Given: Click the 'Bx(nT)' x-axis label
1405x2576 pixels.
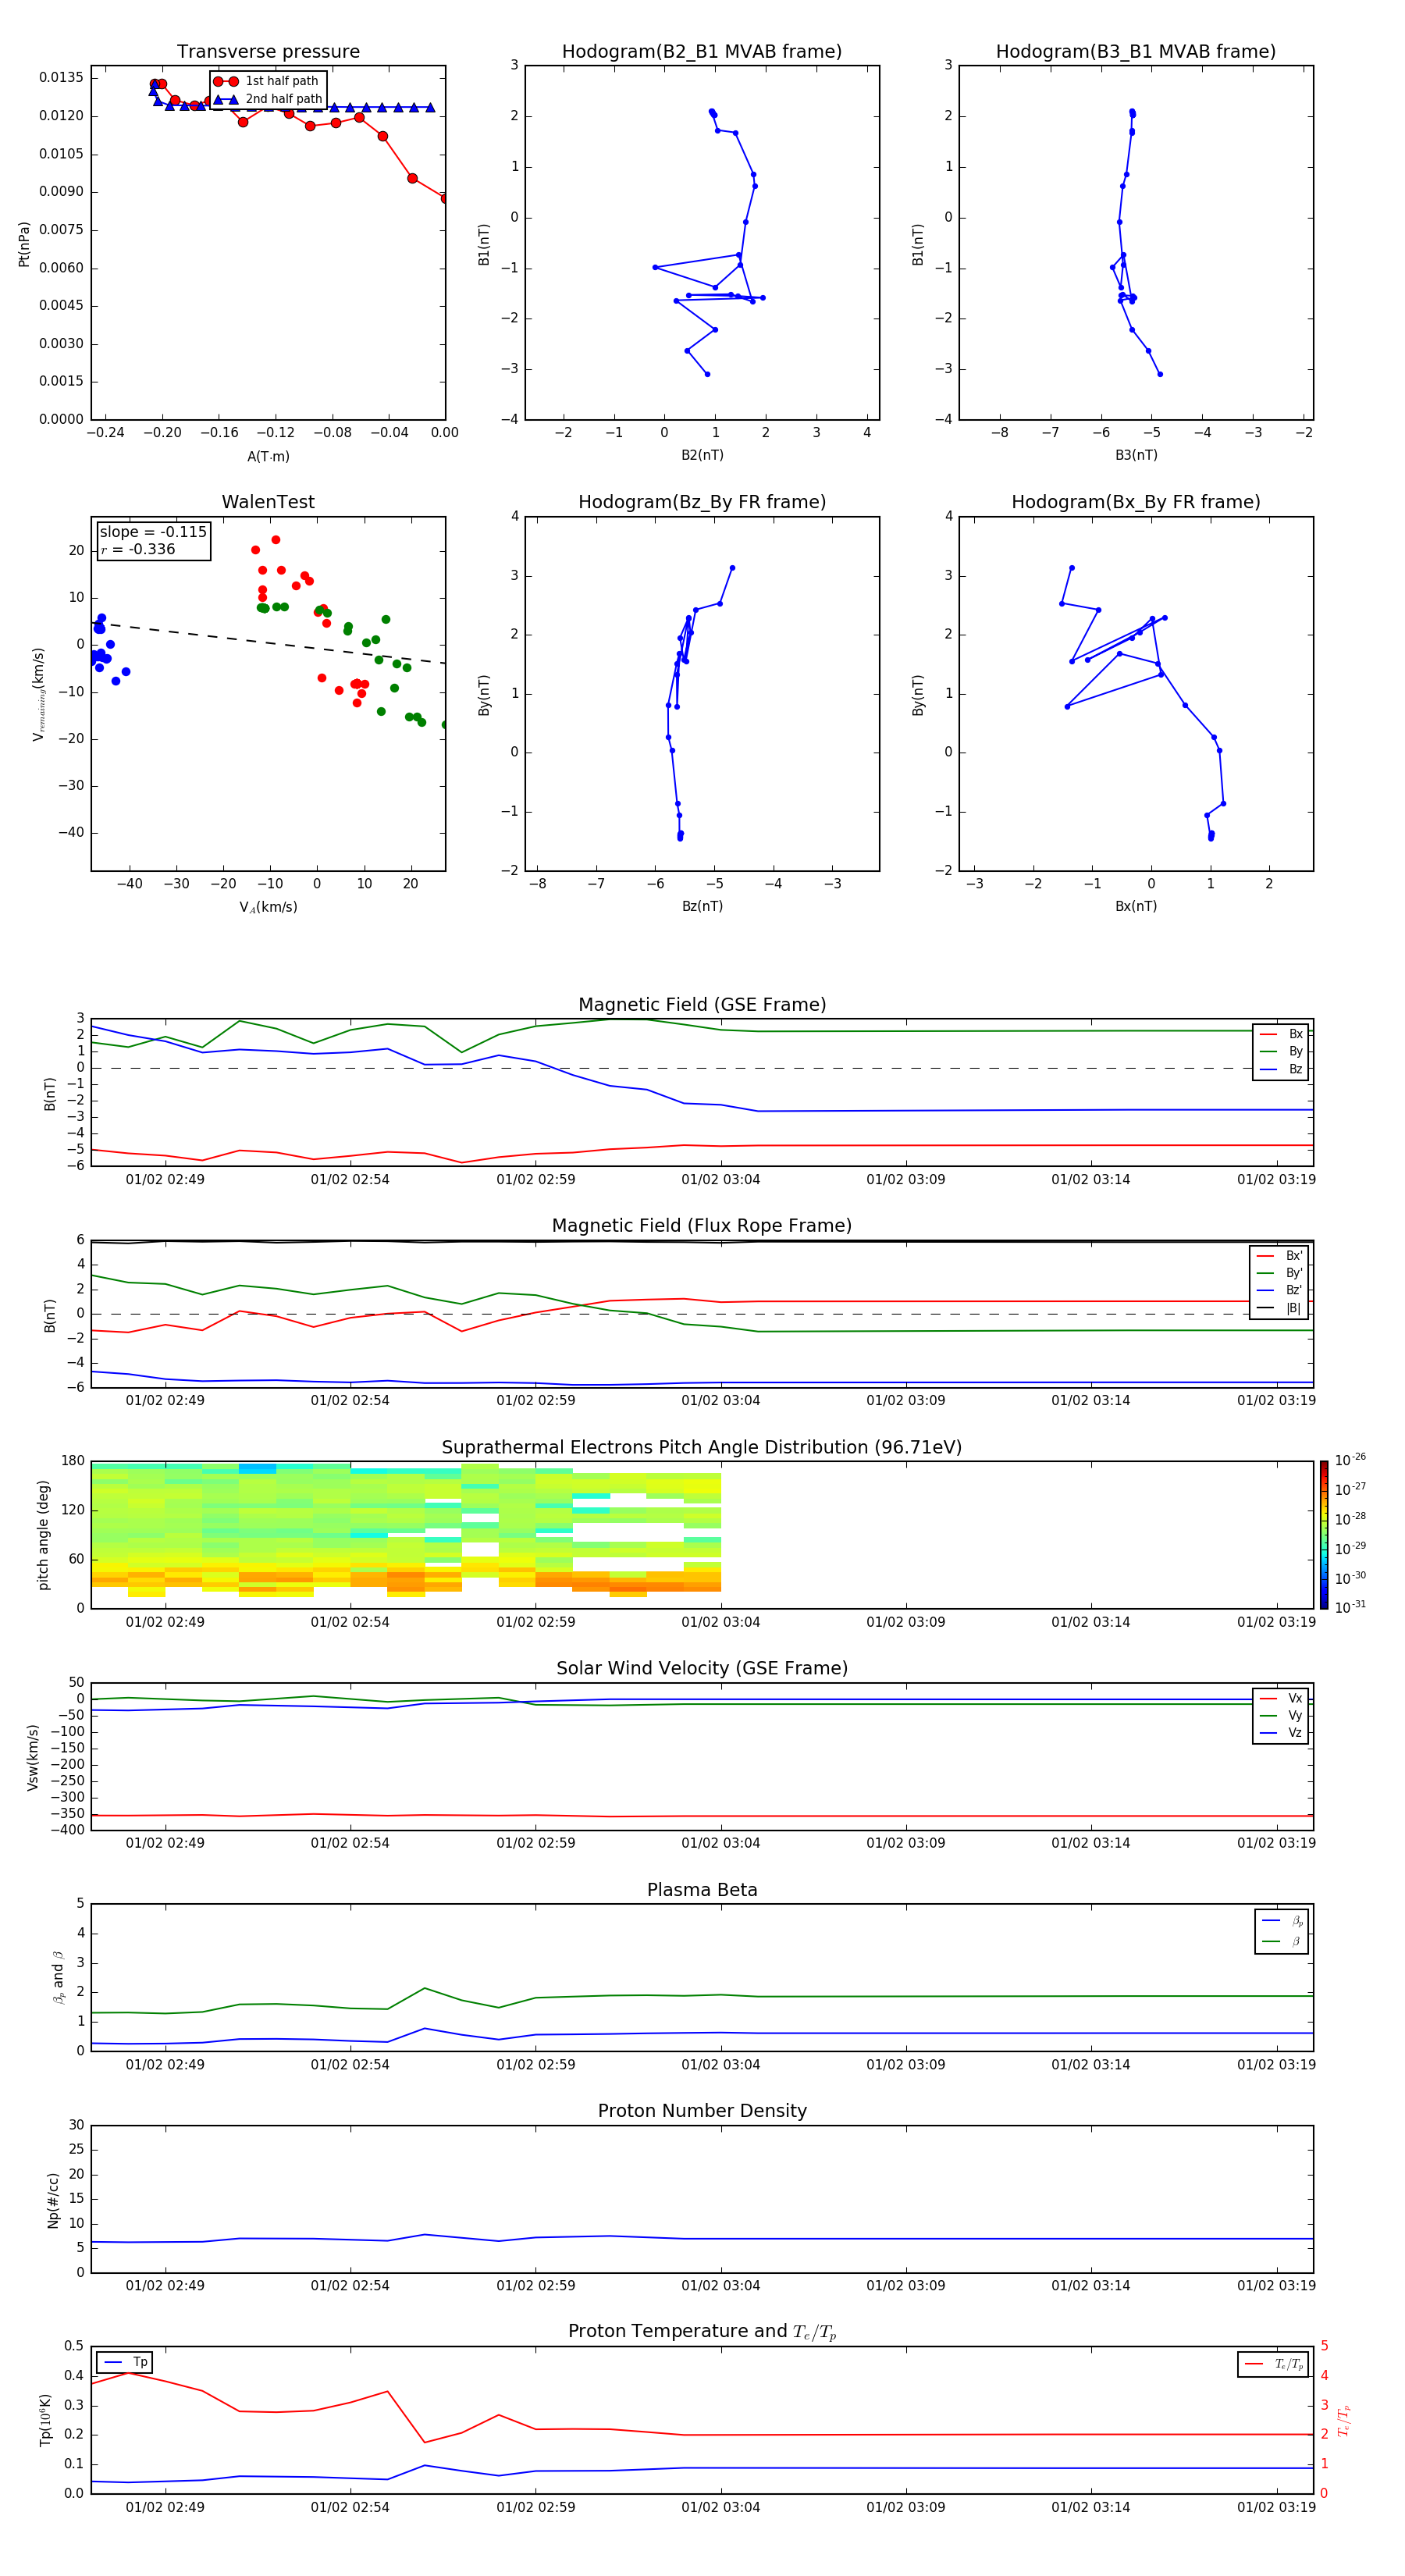Looking at the screenshot, I should pyautogui.click(x=1136, y=906).
